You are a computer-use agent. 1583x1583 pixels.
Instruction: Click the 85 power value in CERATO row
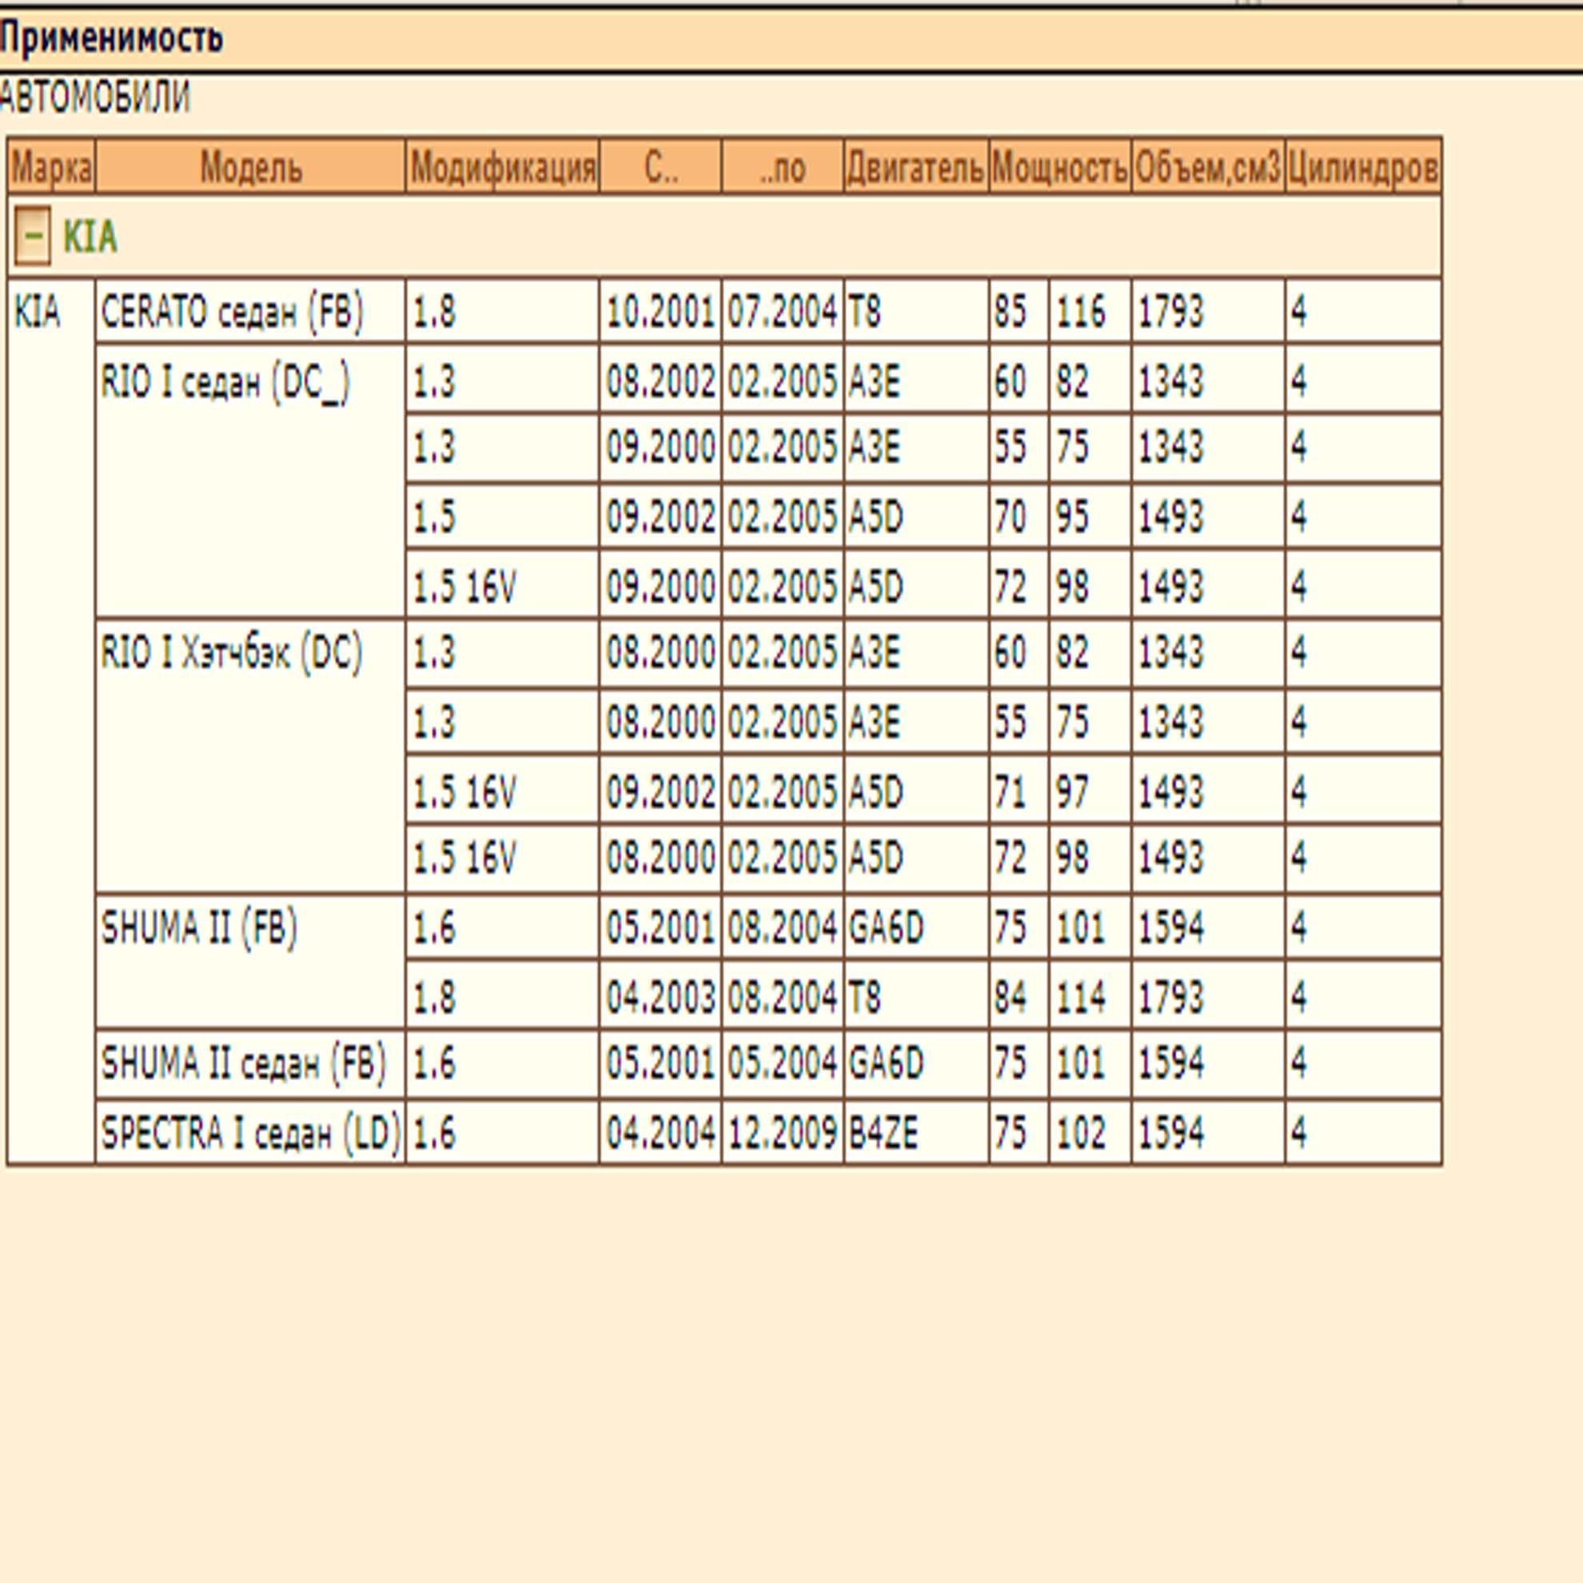[x=1019, y=310]
